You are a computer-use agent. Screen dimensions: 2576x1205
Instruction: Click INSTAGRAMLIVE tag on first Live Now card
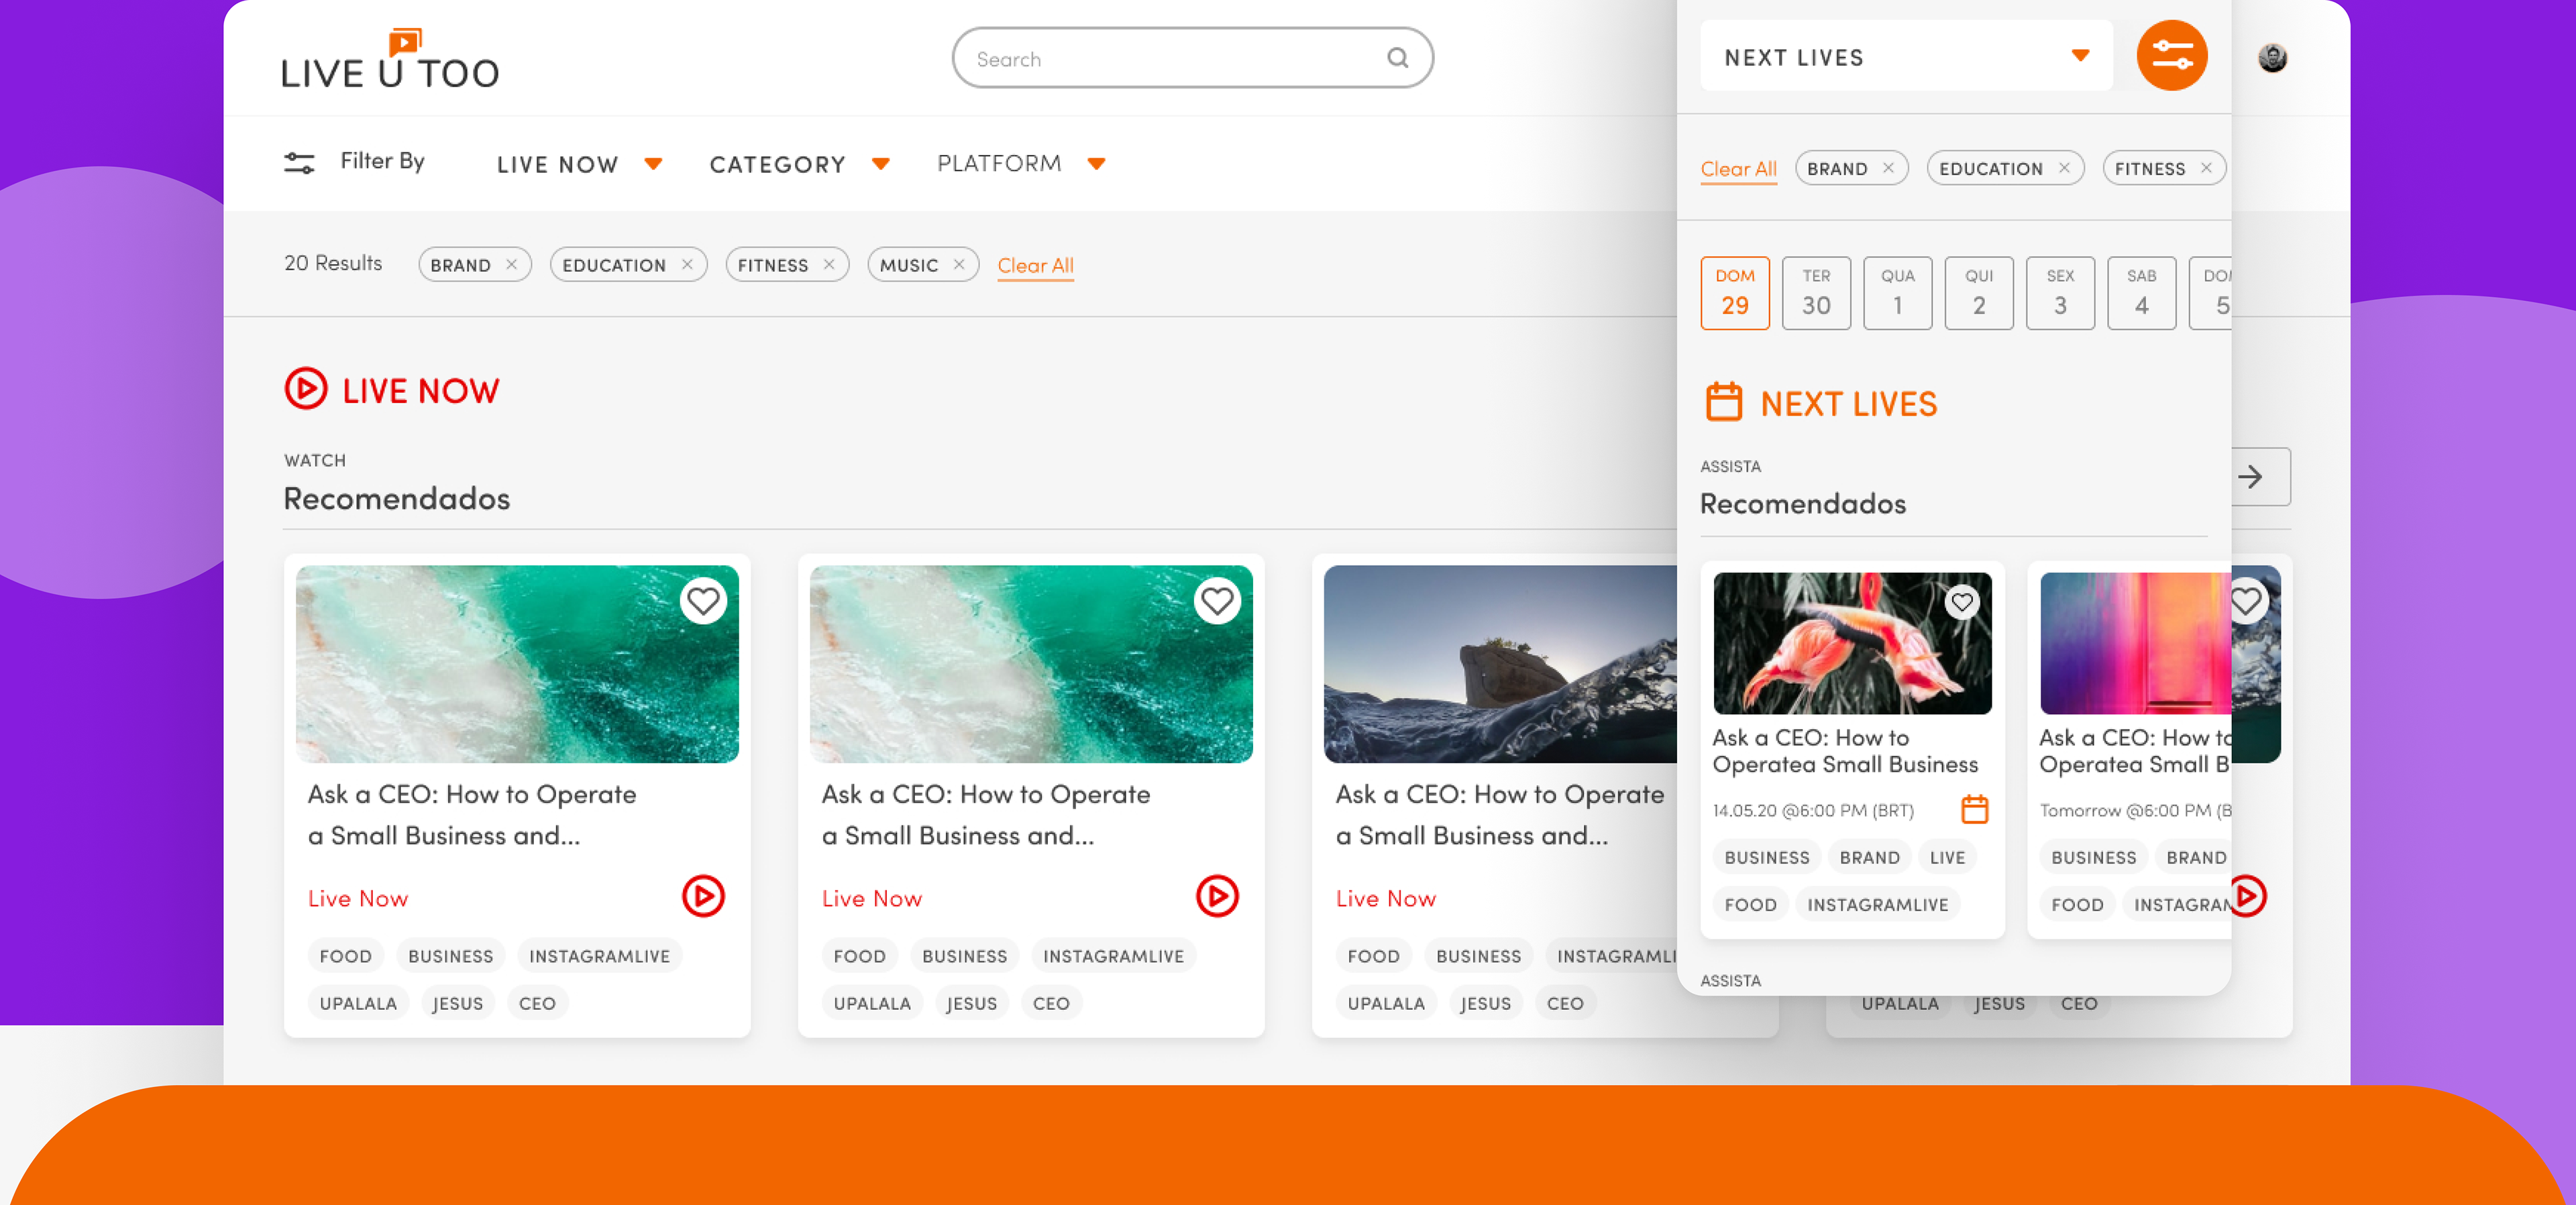click(599, 956)
